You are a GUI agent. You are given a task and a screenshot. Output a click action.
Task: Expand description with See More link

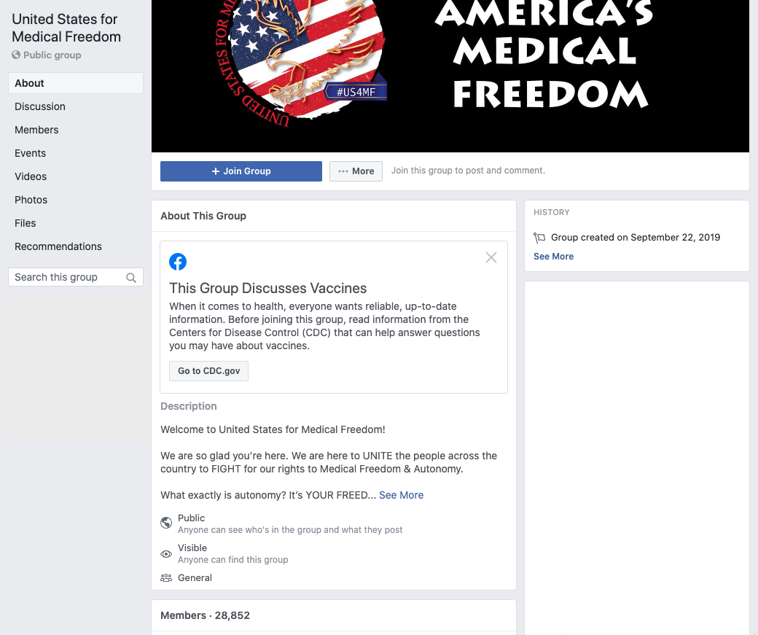[x=402, y=495]
